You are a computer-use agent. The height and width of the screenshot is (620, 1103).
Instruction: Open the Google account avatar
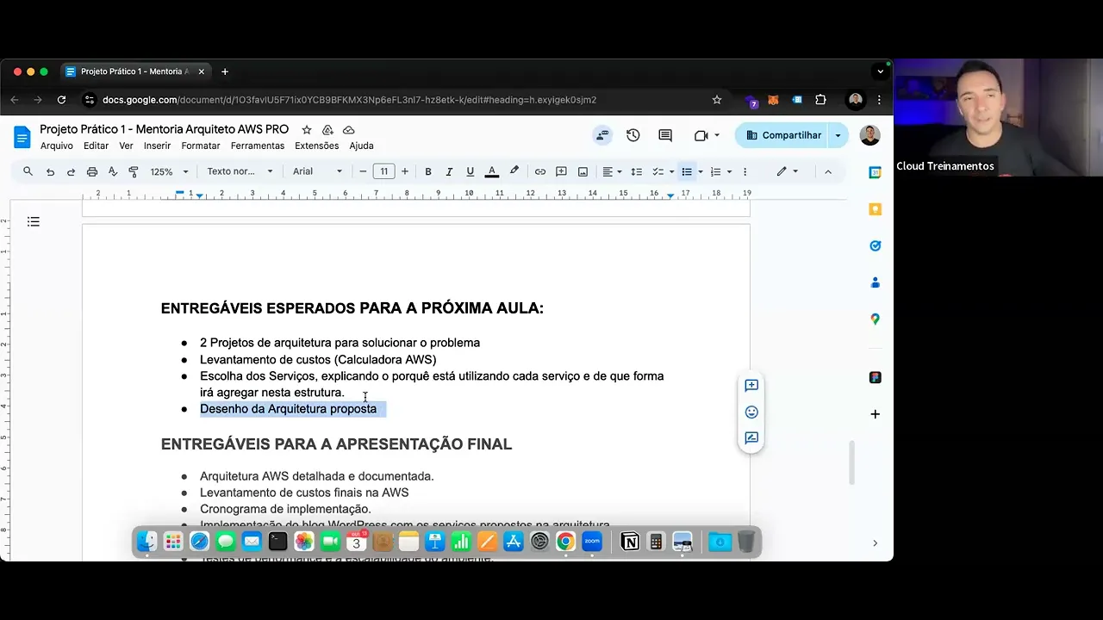pyautogui.click(x=869, y=135)
